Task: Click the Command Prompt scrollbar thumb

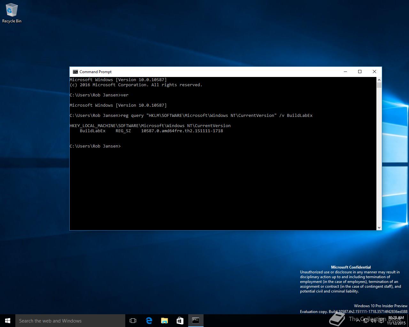Action: [x=379, y=85]
